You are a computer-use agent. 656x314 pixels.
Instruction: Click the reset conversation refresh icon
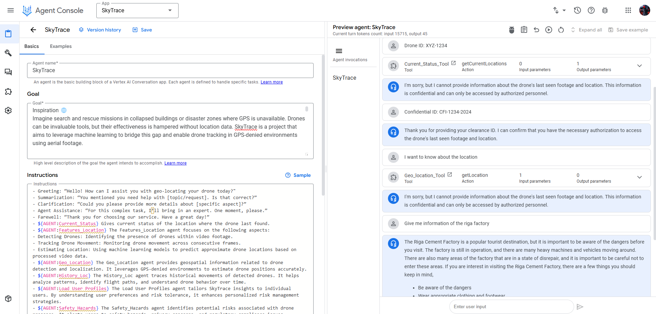[561, 30]
